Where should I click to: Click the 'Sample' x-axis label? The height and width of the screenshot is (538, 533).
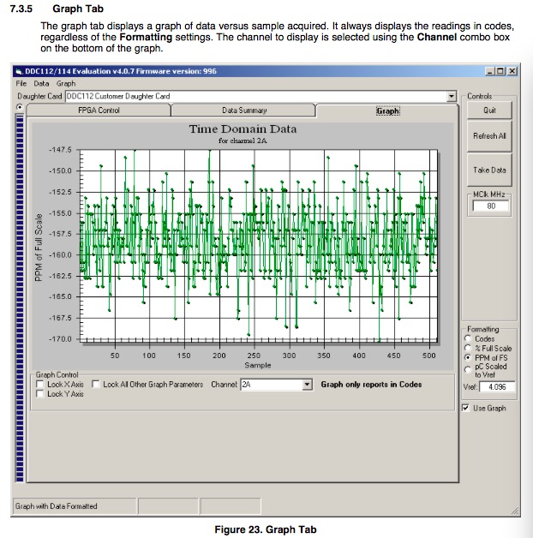pyautogui.click(x=258, y=366)
